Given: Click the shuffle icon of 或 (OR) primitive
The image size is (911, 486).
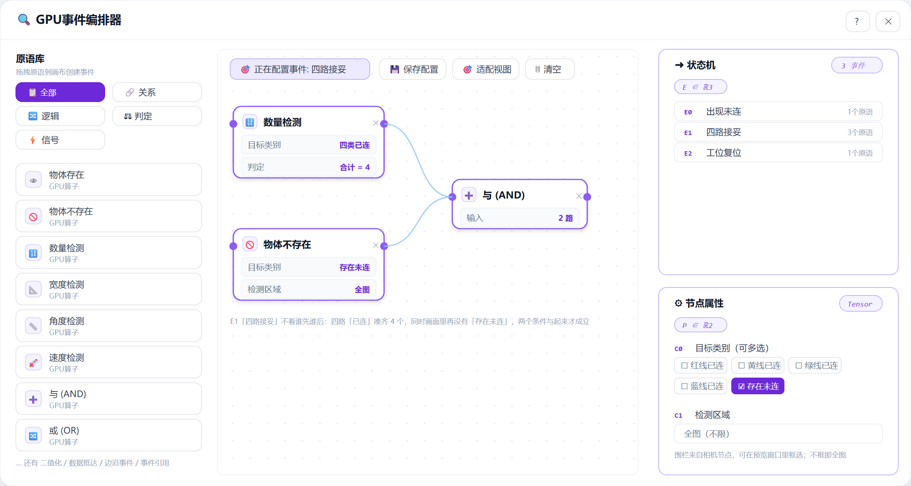Looking at the screenshot, I should (x=33, y=436).
